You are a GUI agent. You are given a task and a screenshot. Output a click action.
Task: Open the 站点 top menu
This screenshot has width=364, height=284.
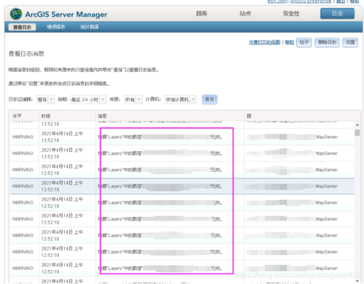pyautogui.click(x=245, y=13)
